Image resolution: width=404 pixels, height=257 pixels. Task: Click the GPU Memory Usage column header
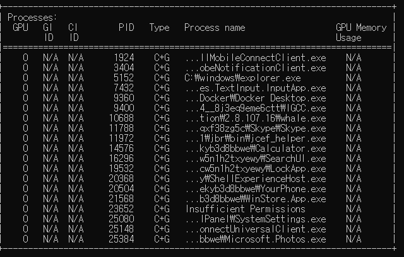point(361,33)
